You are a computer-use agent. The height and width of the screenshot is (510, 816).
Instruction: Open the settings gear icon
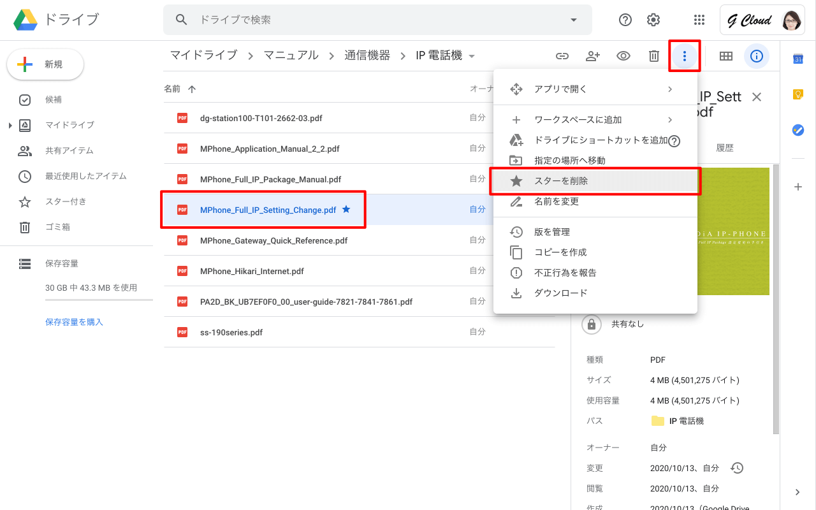pos(653,20)
